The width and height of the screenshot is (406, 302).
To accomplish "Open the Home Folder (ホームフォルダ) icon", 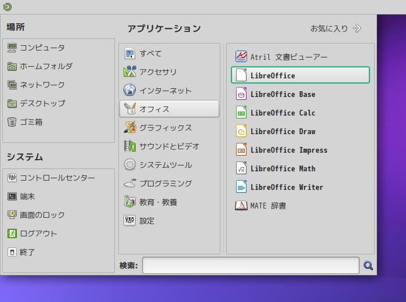I will [x=12, y=66].
